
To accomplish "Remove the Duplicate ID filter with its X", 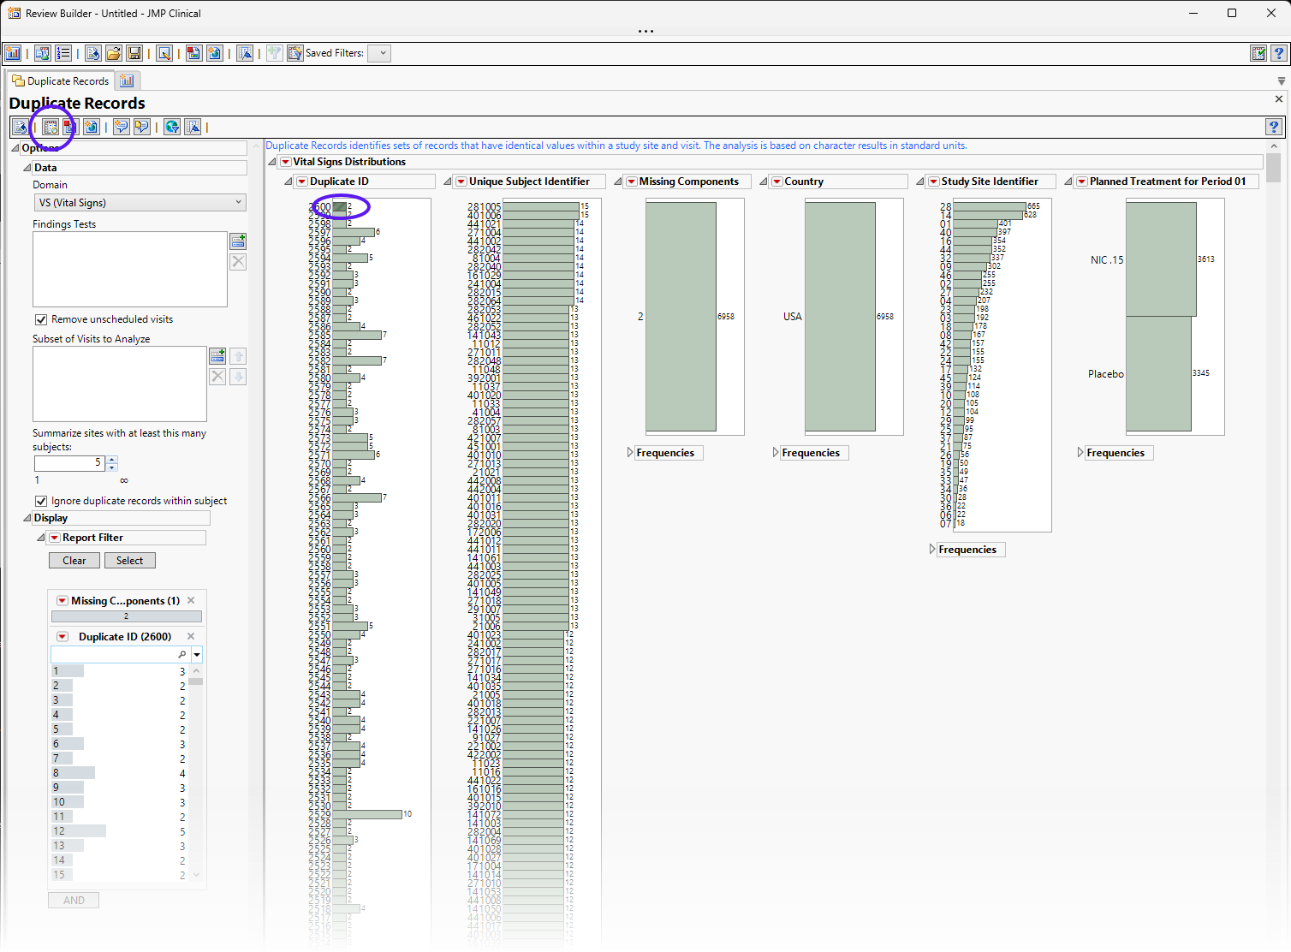I will pyautogui.click(x=191, y=636).
